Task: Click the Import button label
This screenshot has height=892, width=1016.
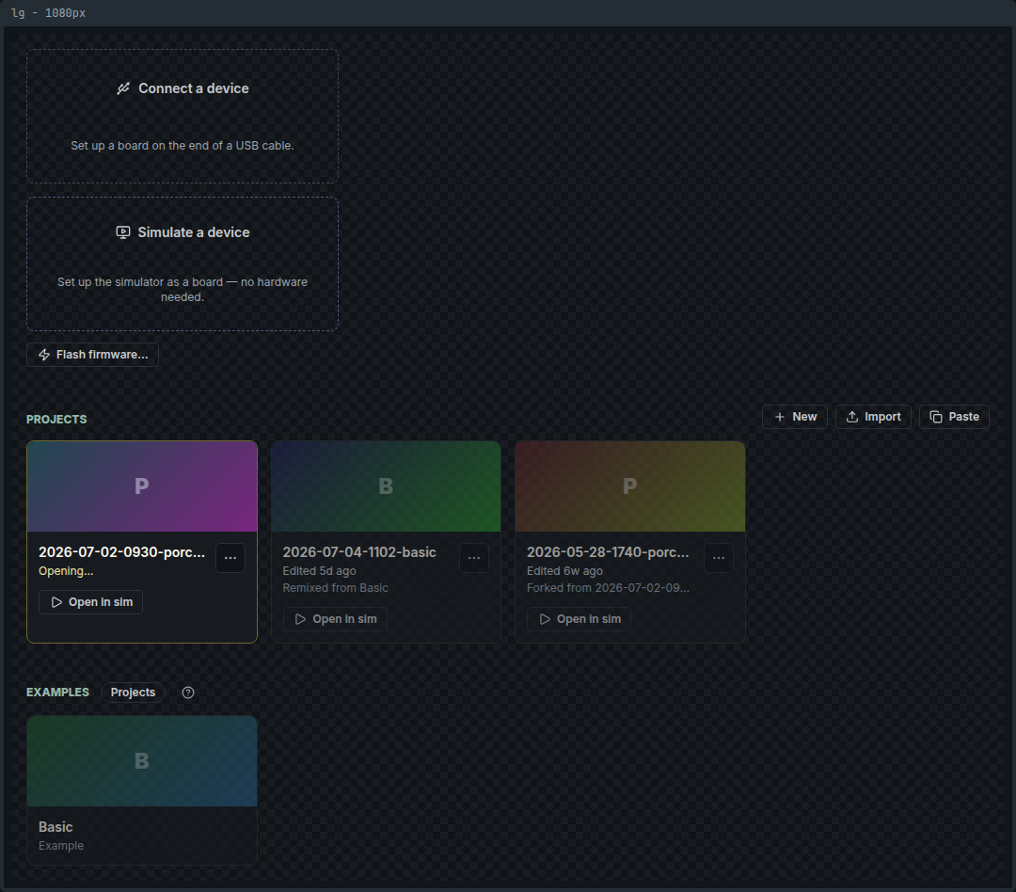Action: tap(882, 417)
